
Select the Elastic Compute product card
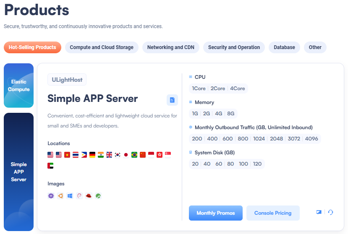(x=19, y=86)
